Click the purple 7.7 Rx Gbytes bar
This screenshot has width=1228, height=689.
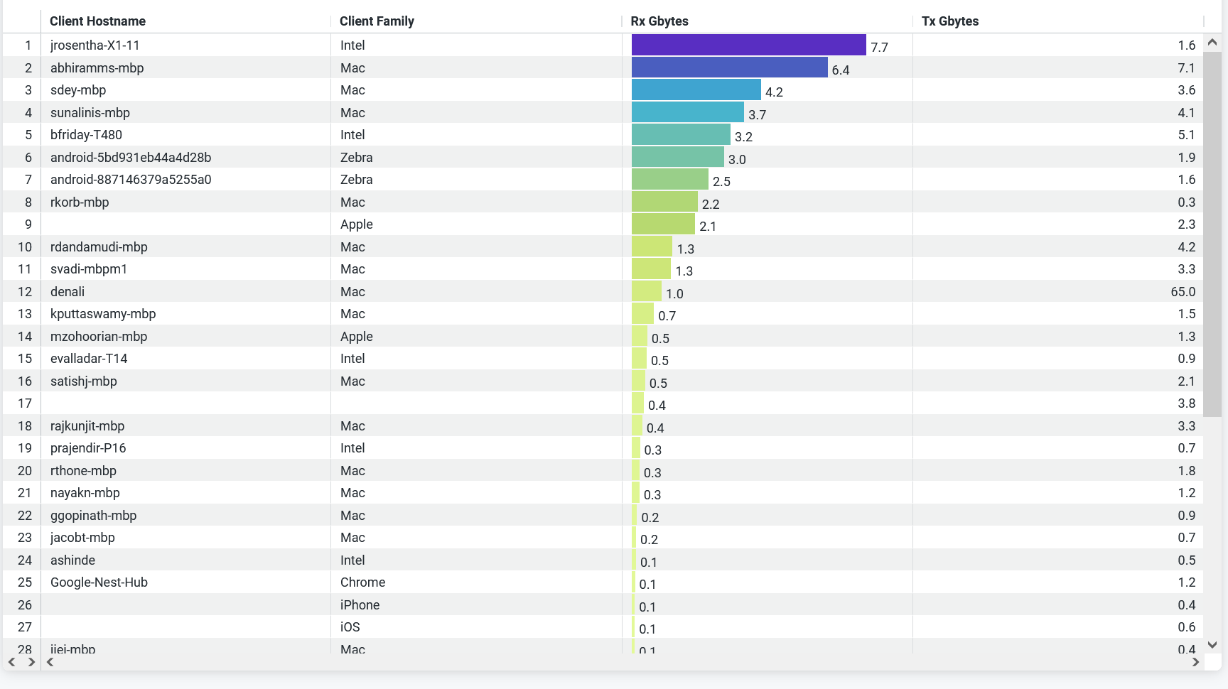click(748, 45)
